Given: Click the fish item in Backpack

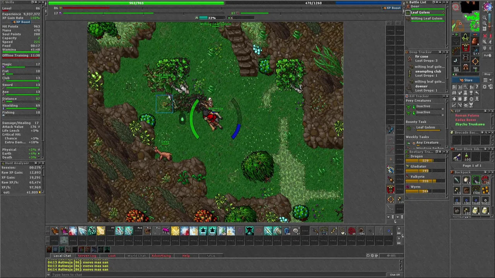Looking at the screenshot, I should [457, 180].
